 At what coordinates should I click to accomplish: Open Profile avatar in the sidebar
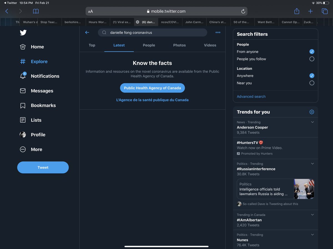[23, 135]
